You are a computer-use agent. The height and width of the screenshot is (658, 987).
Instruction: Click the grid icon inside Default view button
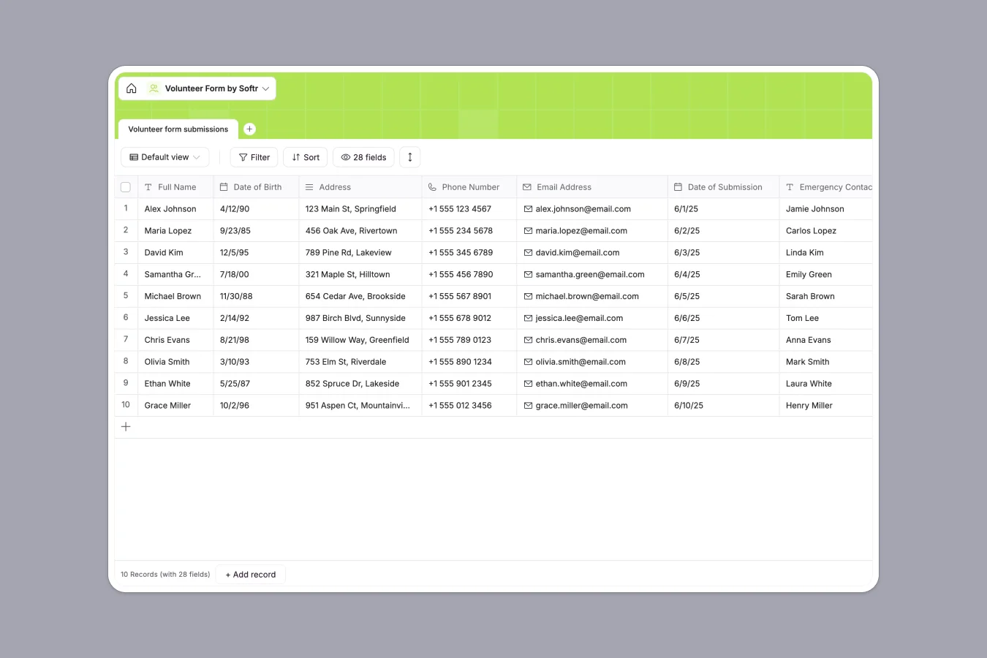[133, 157]
